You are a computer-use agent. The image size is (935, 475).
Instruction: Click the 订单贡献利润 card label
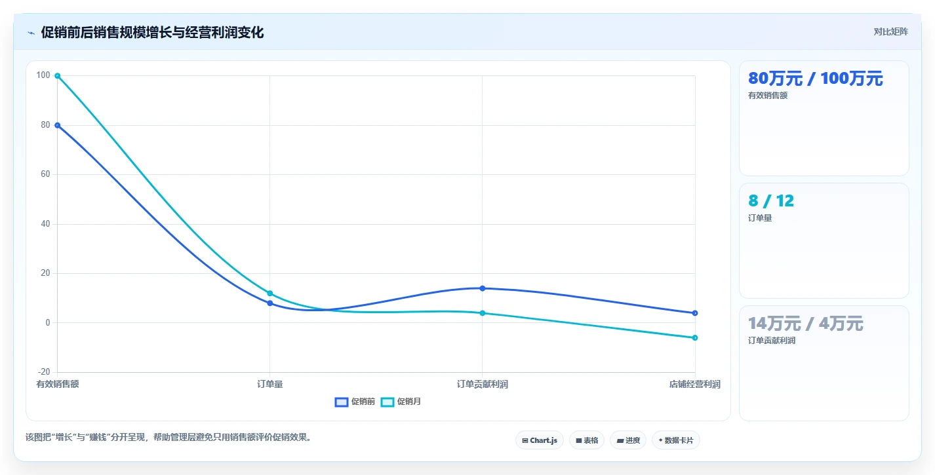[772, 341]
